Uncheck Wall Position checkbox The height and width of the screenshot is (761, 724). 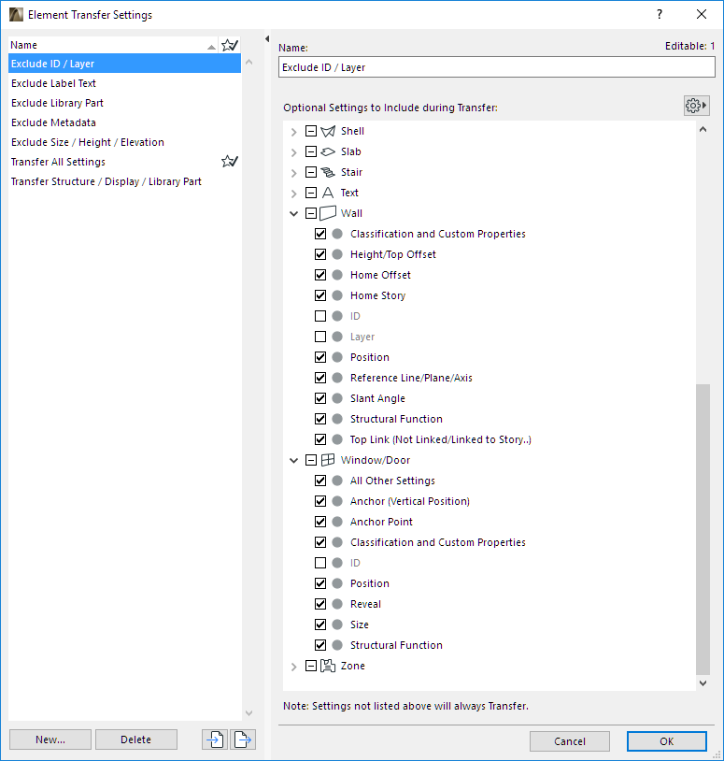coord(320,357)
